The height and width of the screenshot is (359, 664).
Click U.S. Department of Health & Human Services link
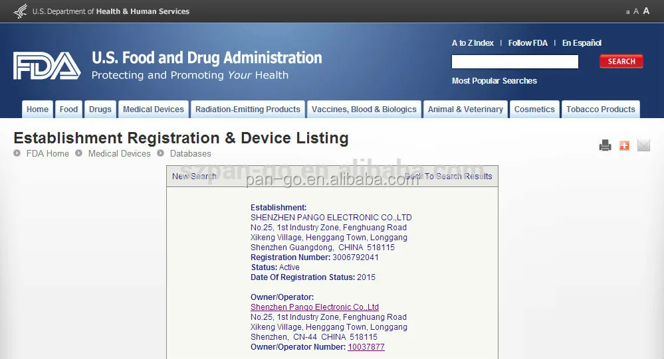click(x=111, y=11)
